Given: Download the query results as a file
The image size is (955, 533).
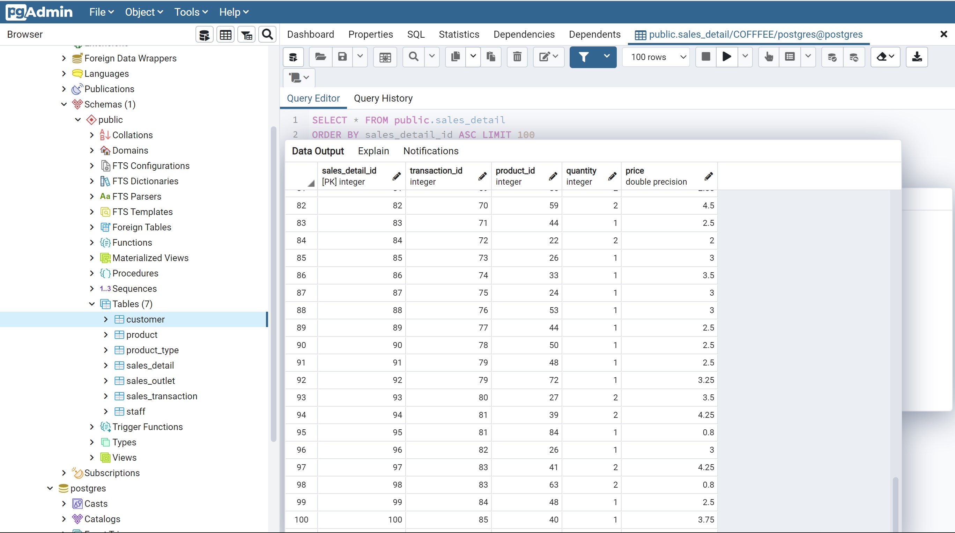Looking at the screenshot, I should pos(917,57).
